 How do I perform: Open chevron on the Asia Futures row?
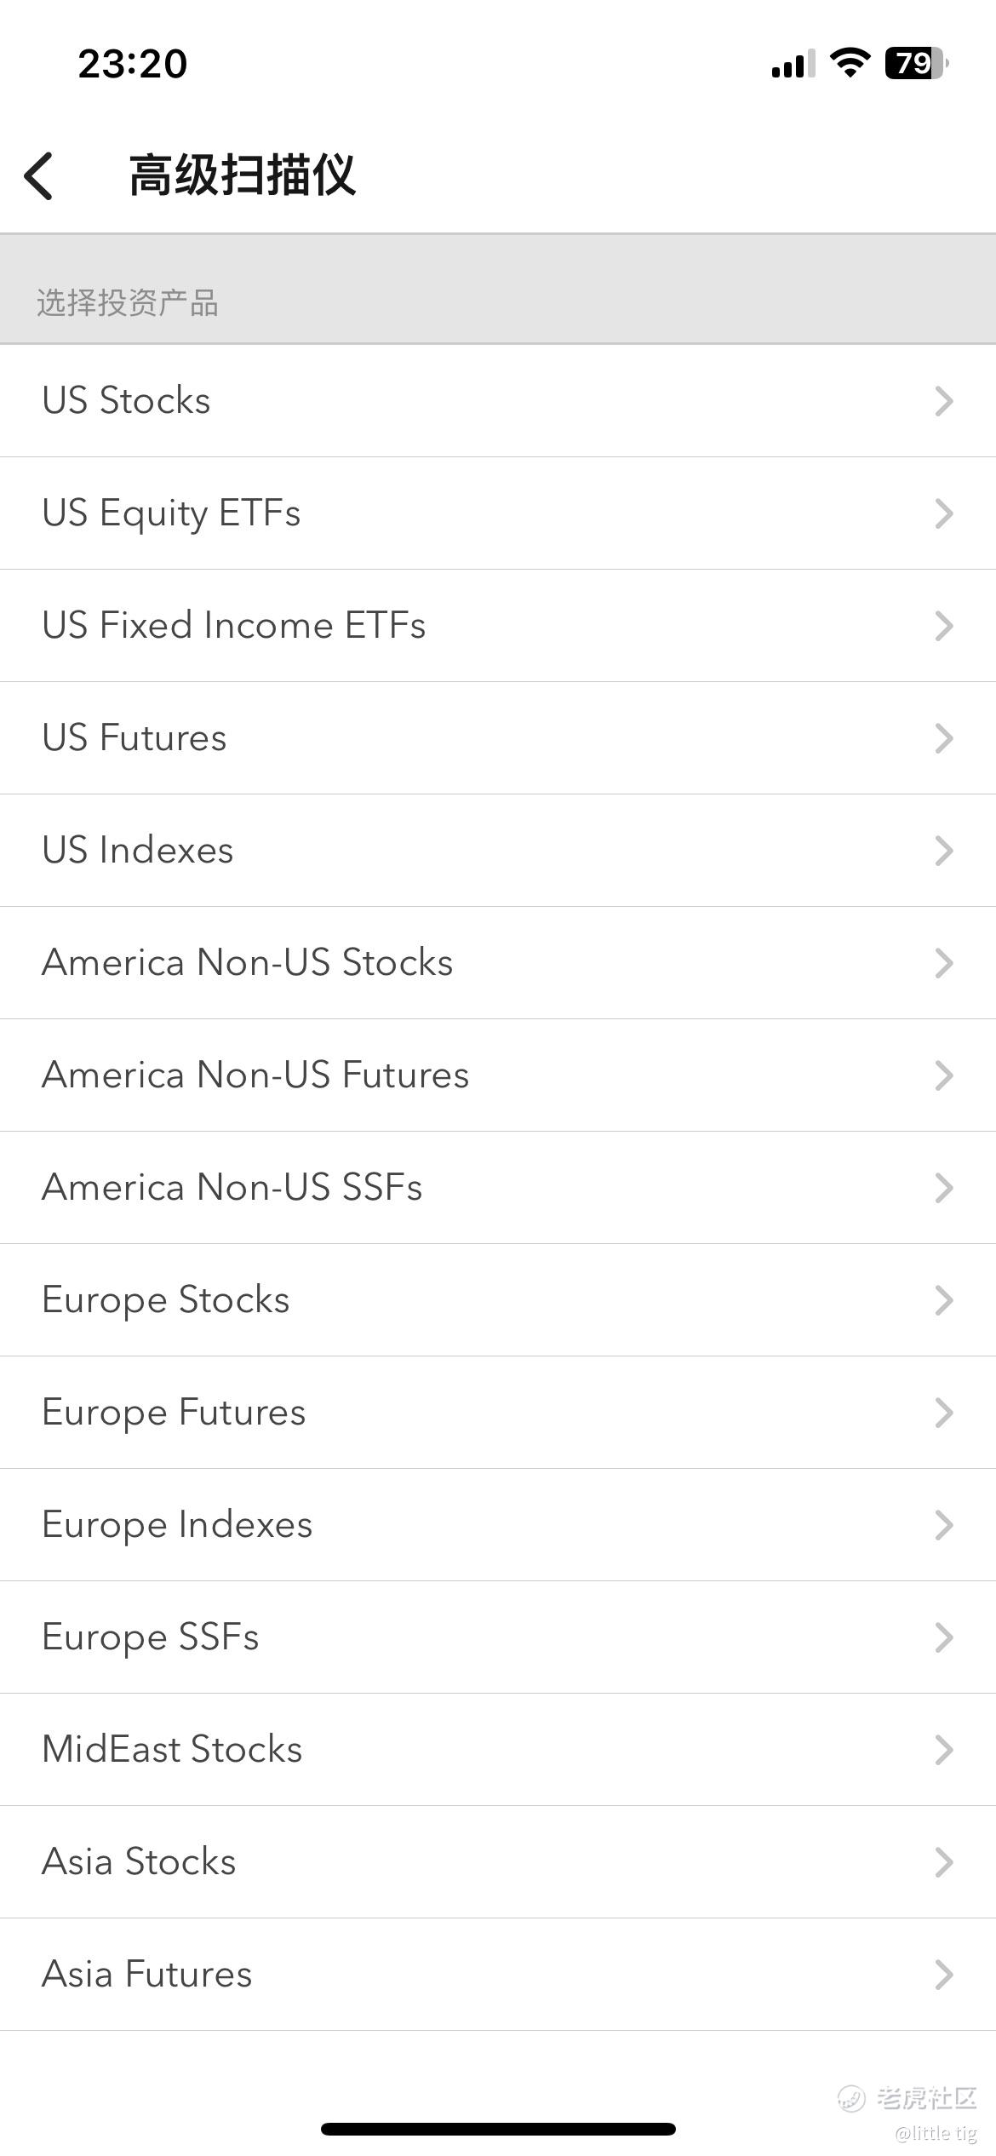[x=943, y=1975]
